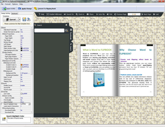This screenshot has width=165, height=127.
Task: Click the Import WORD toolbar icon
Action: tap(4, 8)
